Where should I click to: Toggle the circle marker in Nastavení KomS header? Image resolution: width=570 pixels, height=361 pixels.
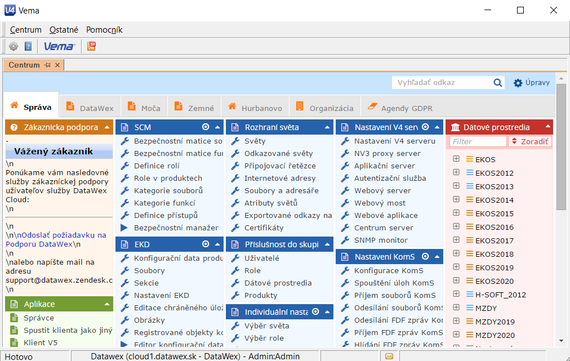pos(425,256)
